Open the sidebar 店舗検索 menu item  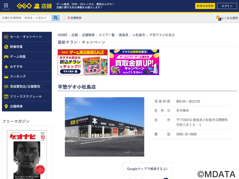[27, 107]
